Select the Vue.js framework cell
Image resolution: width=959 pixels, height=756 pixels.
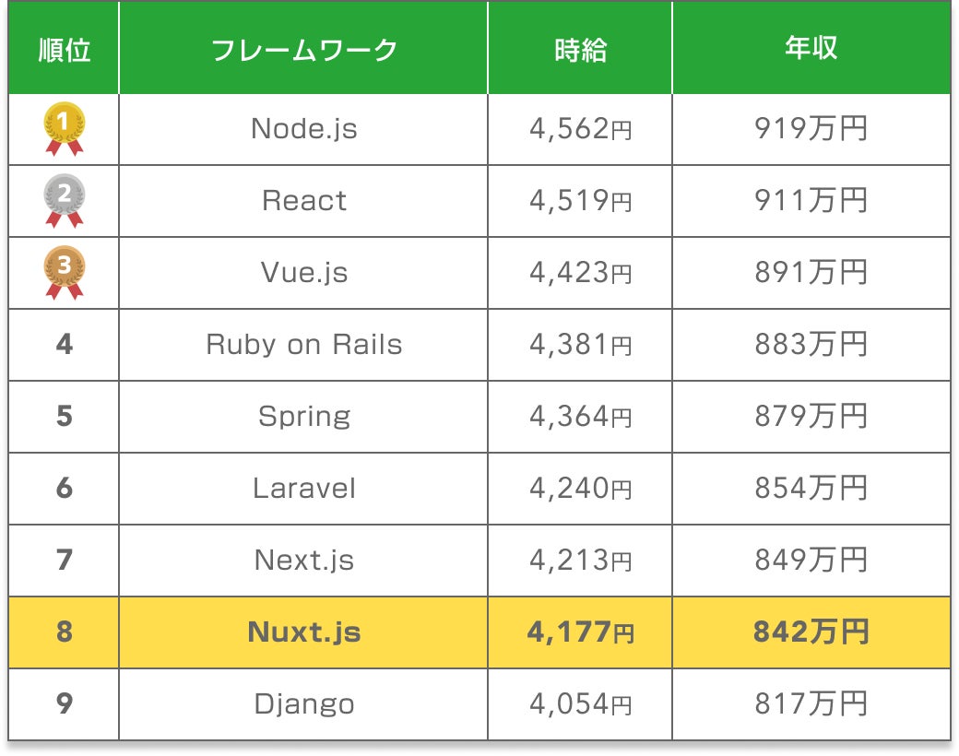[303, 272]
